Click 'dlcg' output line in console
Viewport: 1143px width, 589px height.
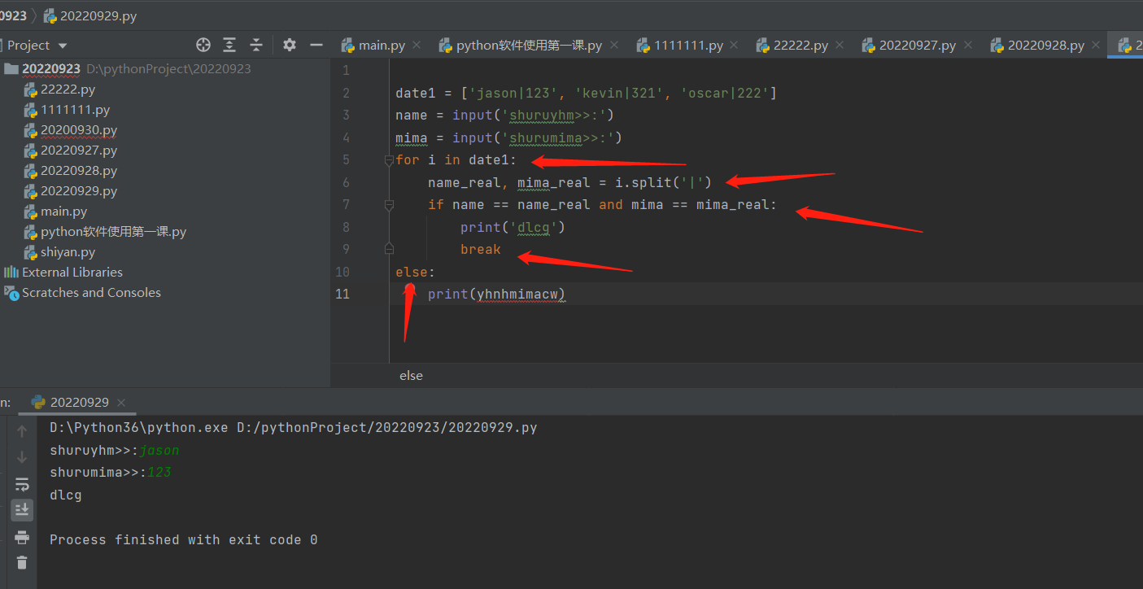(x=66, y=495)
